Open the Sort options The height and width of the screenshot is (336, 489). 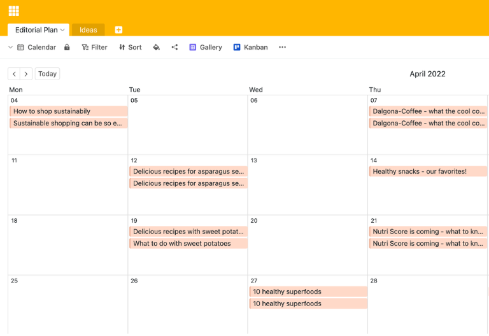pyautogui.click(x=131, y=47)
